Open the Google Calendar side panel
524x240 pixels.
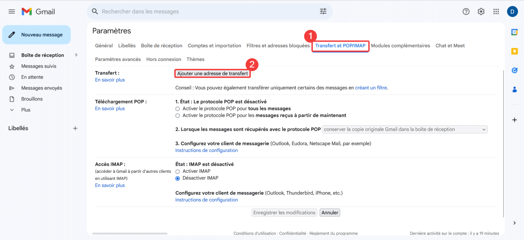click(x=514, y=32)
